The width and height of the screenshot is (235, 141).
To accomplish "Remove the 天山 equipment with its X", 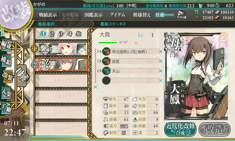I will tap(160, 71).
